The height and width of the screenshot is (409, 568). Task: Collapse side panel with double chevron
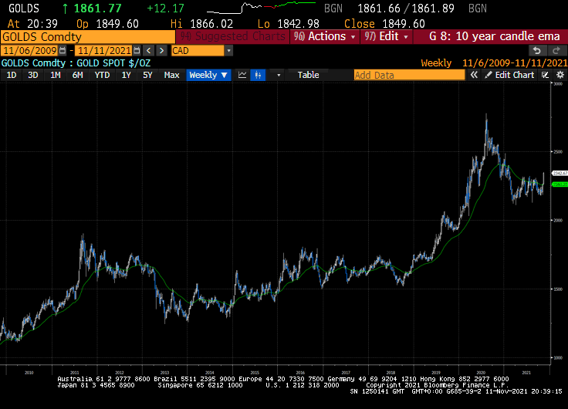point(473,75)
